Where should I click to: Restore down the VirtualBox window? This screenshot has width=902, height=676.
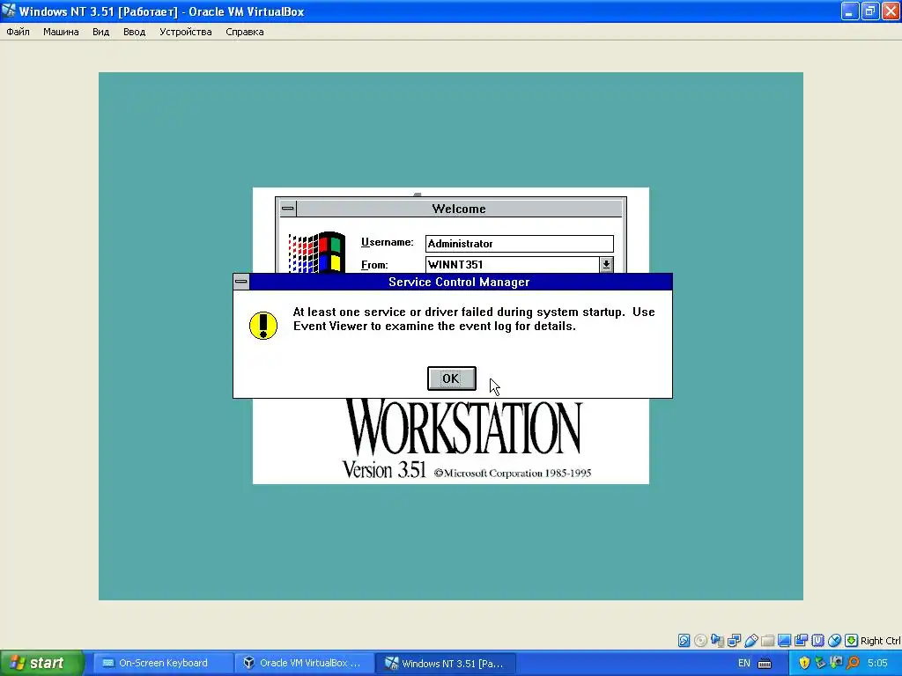click(870, 11)
